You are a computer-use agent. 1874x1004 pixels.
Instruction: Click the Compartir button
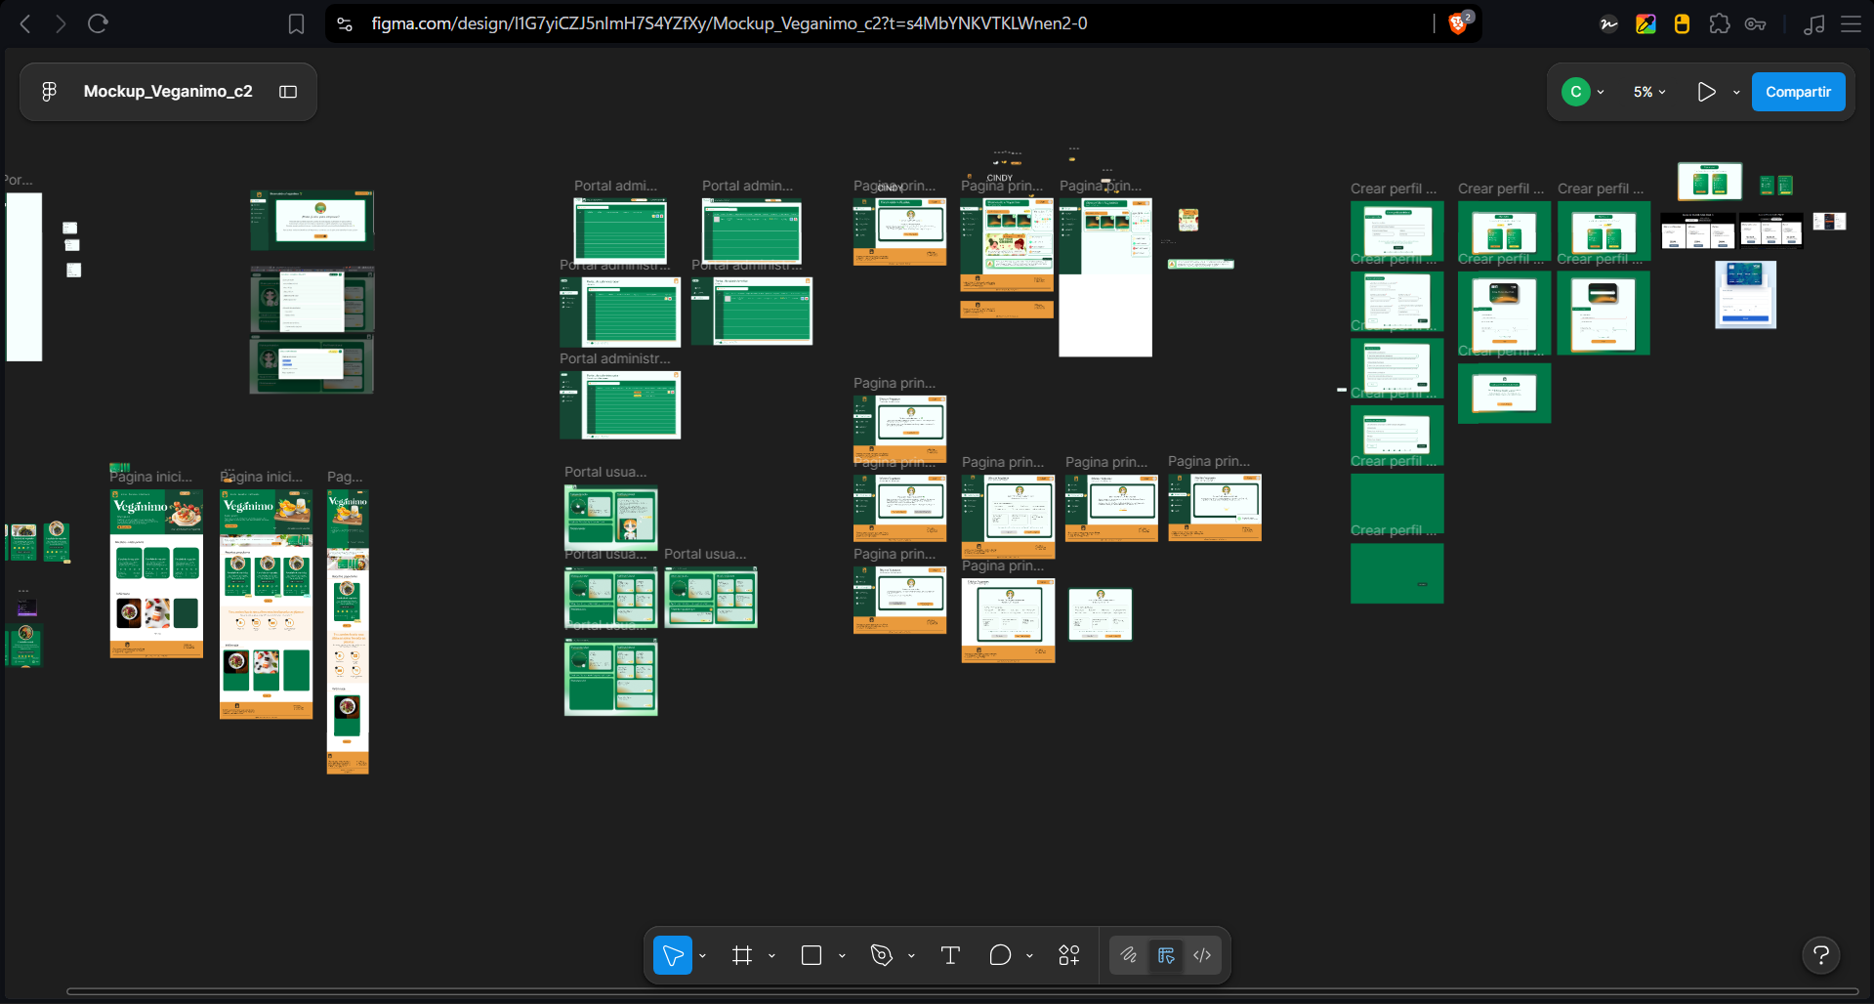coord(1798,92)
